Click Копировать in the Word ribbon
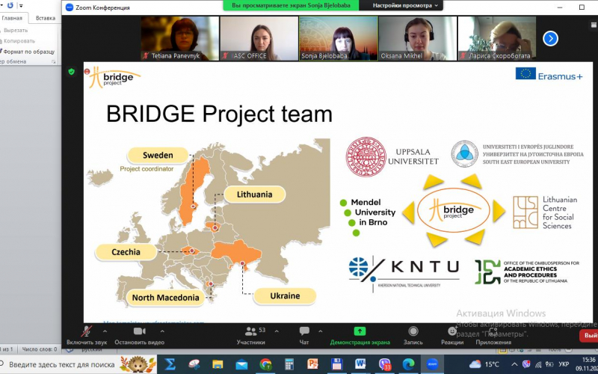The width and height of the screenshot is (598, 374). click(18, 41)
